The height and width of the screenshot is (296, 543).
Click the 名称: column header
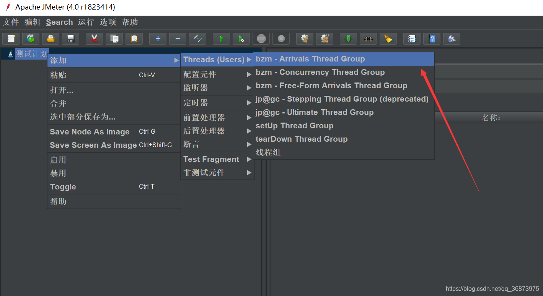[491, 118]
